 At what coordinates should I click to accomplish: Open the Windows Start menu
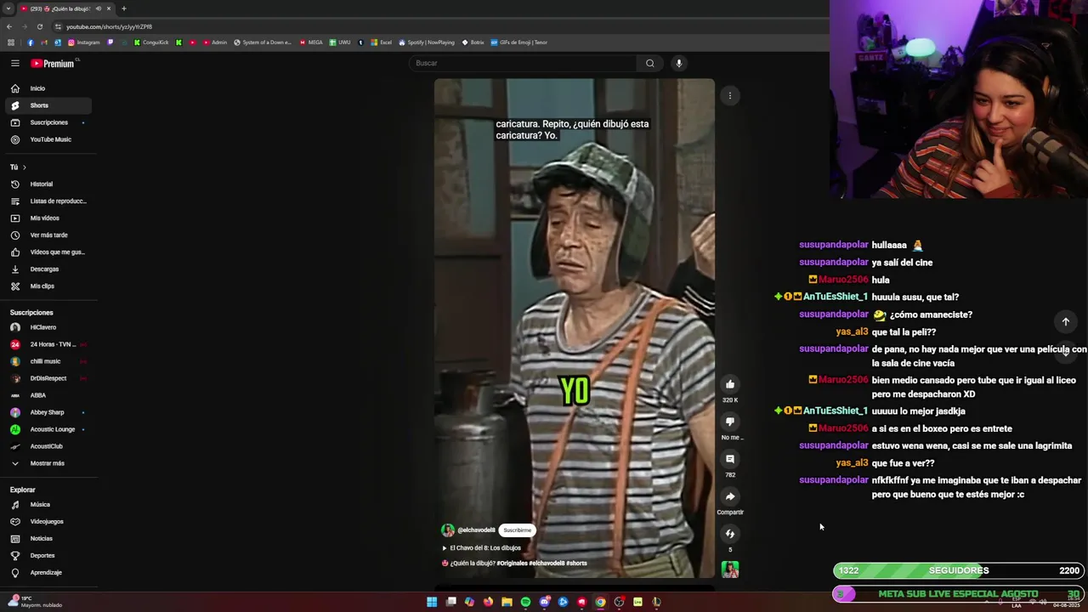(x=432, y=602)
